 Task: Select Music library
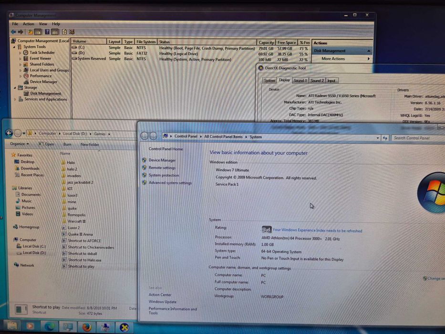pos(26,201)
